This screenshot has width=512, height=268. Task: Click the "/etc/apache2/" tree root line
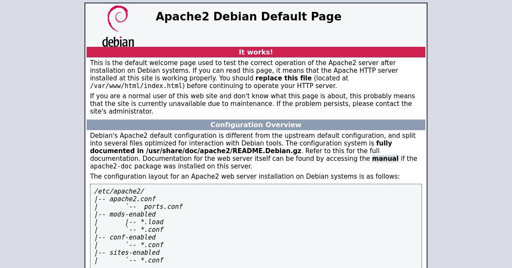(x=119, y=191)
